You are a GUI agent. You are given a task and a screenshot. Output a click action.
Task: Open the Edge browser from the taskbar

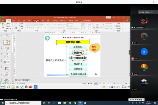54,103
